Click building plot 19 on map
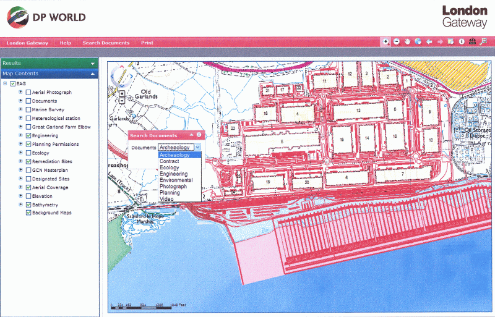This screenshot has width=495, height=317. pos(268,182)
